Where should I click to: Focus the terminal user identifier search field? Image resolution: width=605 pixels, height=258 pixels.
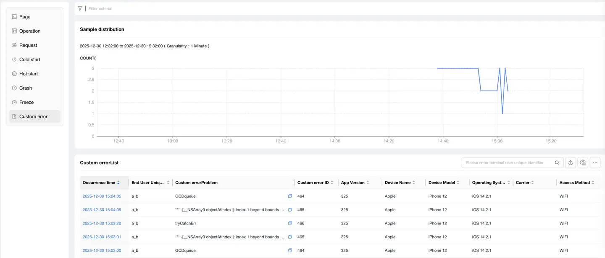coord(507,163)
